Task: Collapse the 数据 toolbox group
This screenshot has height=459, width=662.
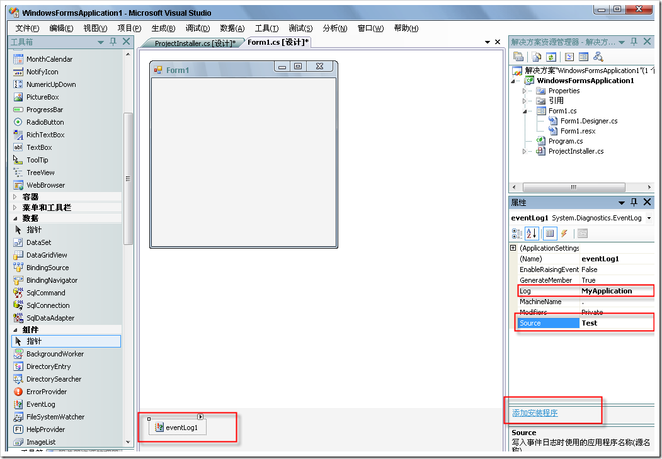Action: tap(15, 218)
